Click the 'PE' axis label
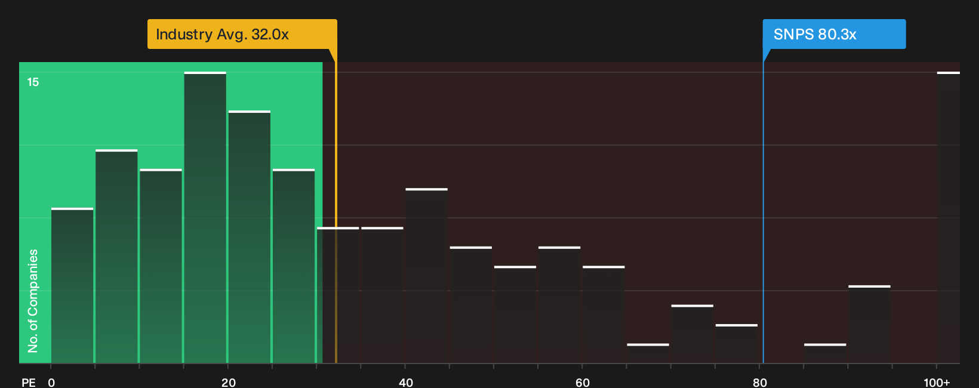Image resolution: width=979 pixels, height=388 pixels. [29, 383]
